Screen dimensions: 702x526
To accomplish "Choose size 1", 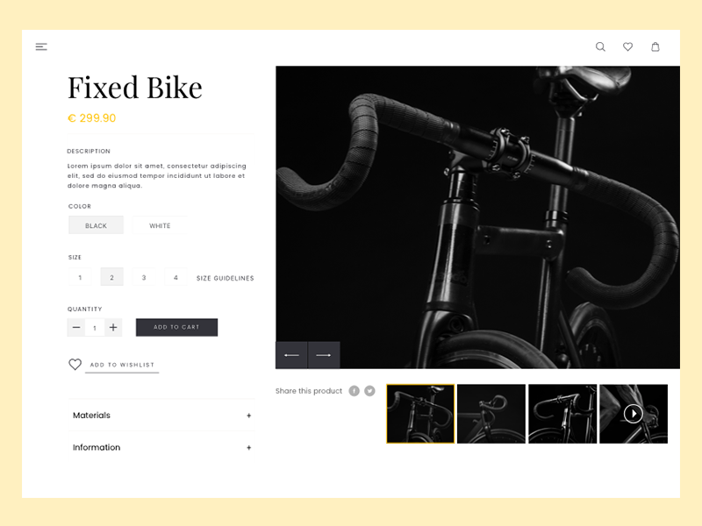I will pyautogui.click(x=80, y=277).
